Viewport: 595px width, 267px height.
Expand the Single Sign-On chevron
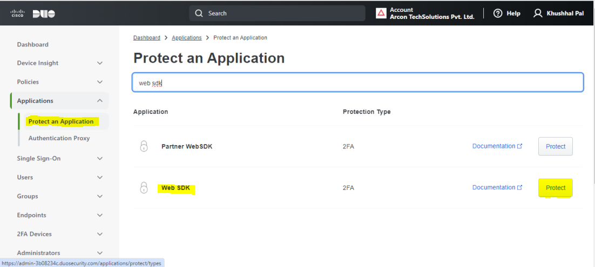100,159
